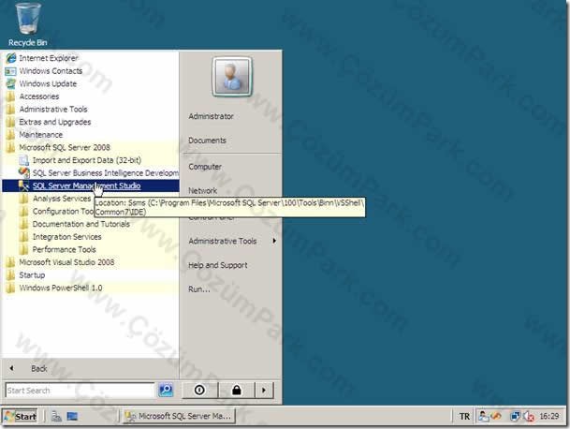
Task: Open Documents in right pane
Action: pyautogui.click(x=207, y=141)
